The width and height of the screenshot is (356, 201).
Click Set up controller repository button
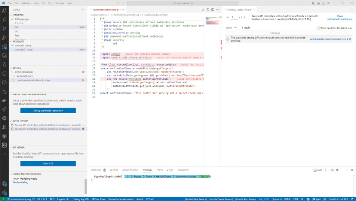coord(48,110)
